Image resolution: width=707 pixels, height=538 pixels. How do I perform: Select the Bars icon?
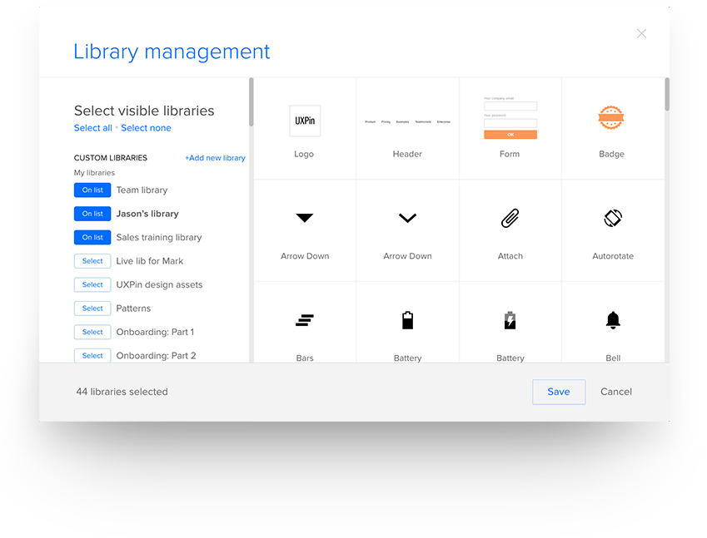pos(305,320)
